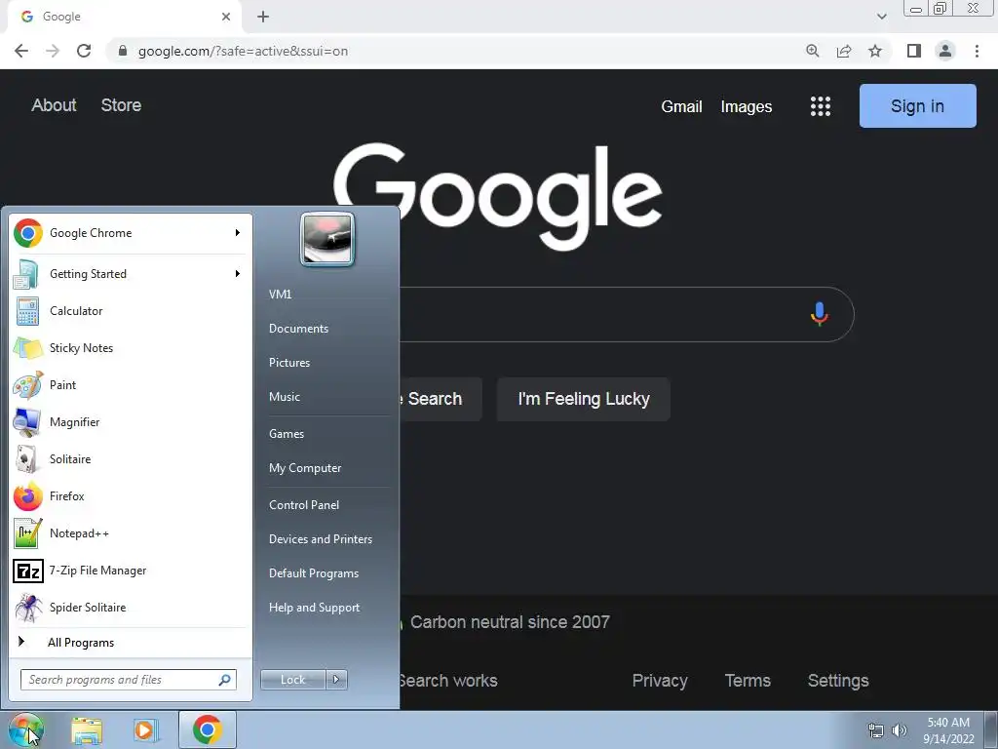The image size is (998, 749).
Task: View site info padlock icon
Action: click(123, 51)
